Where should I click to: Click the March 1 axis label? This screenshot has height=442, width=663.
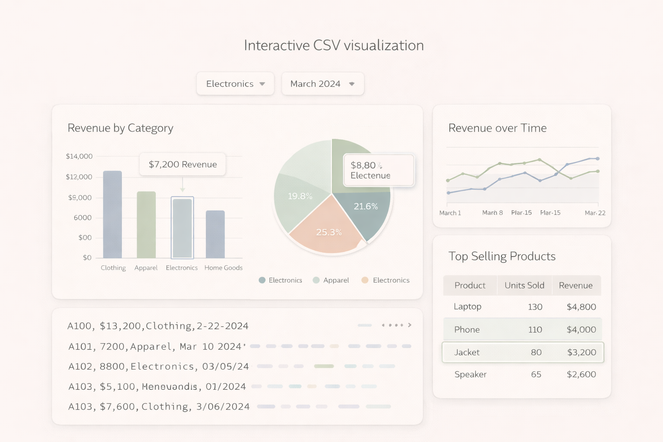450,213
